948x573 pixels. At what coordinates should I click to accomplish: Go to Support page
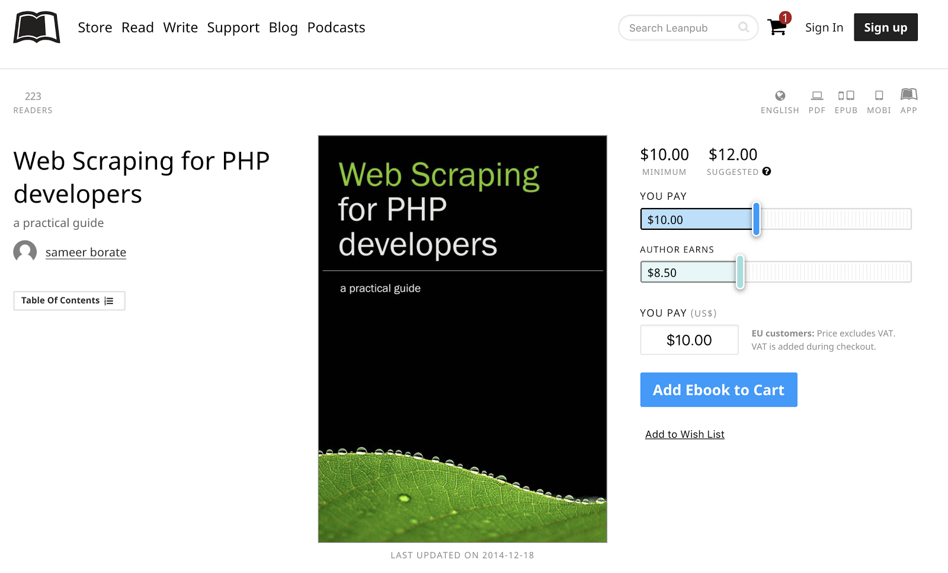pos(233,28)
